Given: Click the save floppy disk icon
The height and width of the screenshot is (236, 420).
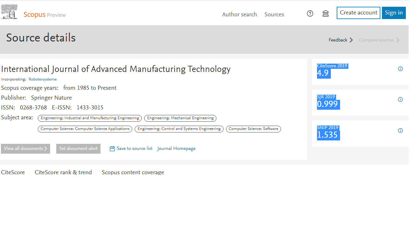Looking at the screenshot, I should click(112, 149).
